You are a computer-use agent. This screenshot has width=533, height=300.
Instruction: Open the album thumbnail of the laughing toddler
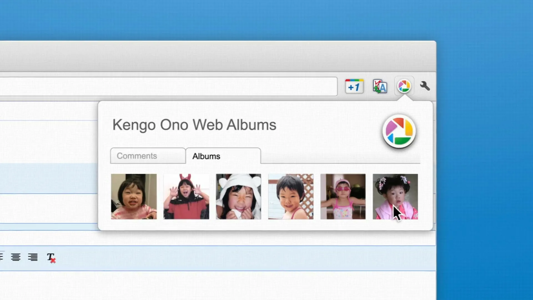(134, 197)
